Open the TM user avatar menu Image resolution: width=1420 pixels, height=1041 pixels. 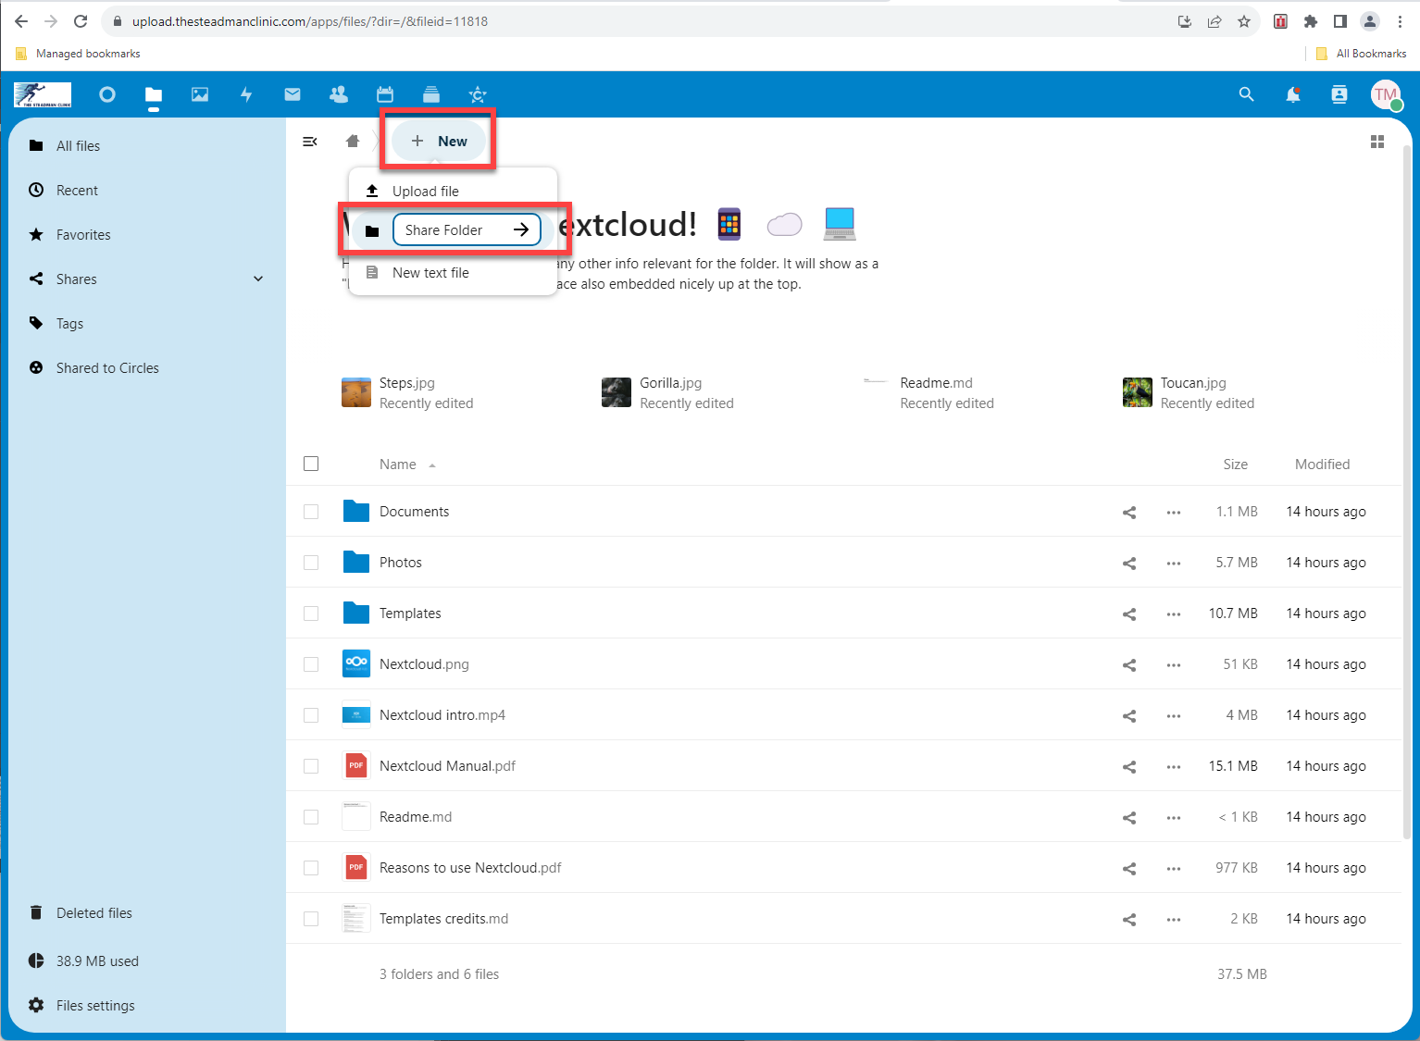click(x=1386, y=94)
